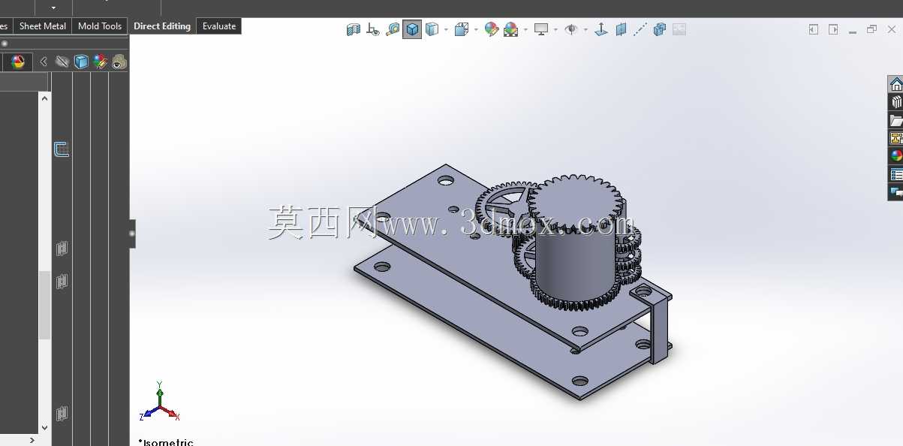Collapse display pane with left chevron
This screenshot has width=903, height=446.
tap(44, 62)
